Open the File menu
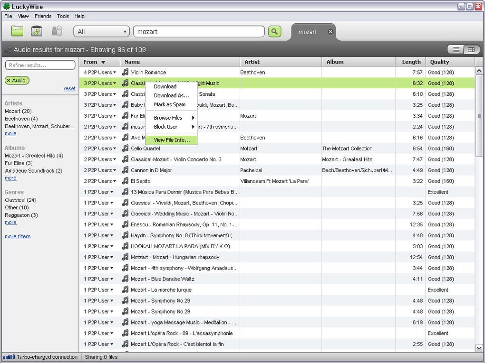485x363 pixels. tap(9, 16)
